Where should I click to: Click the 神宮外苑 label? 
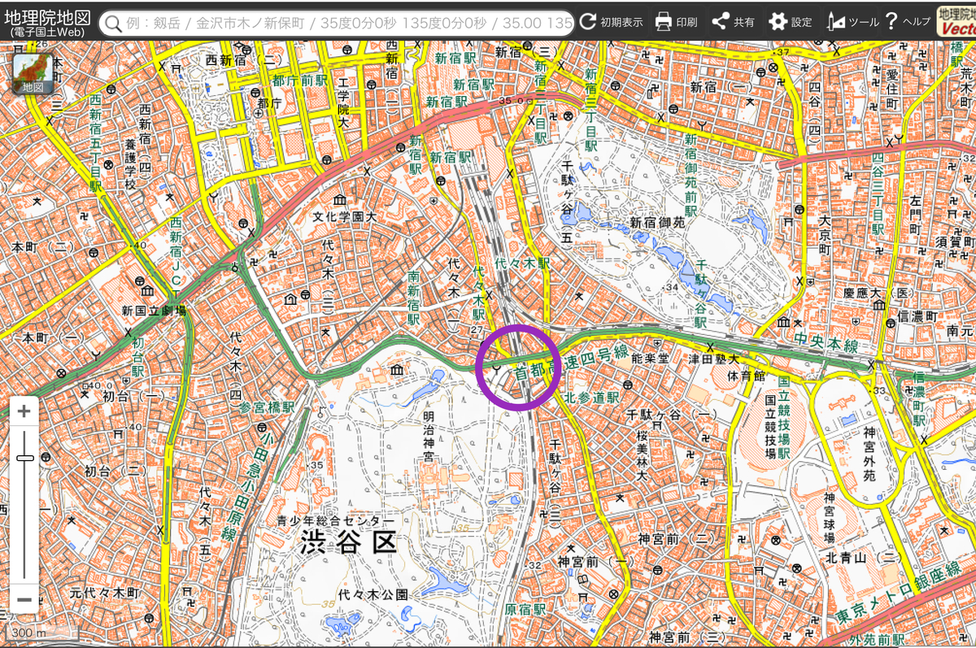[x=869, y=453]
